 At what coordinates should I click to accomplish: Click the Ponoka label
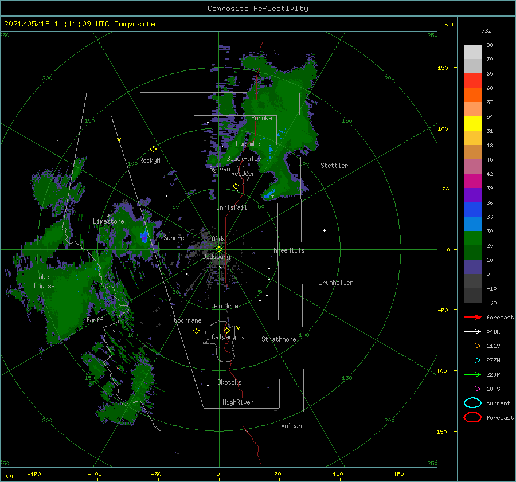pyautogui.click(x=261, y=118)
